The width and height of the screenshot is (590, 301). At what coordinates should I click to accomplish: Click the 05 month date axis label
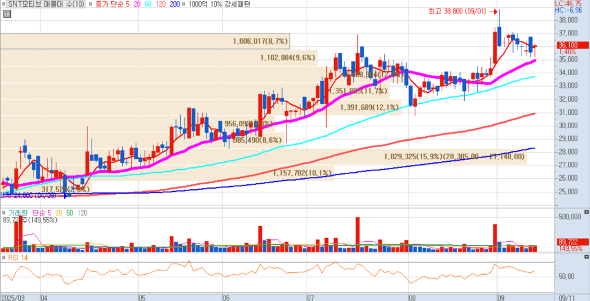tap(142, 297)
